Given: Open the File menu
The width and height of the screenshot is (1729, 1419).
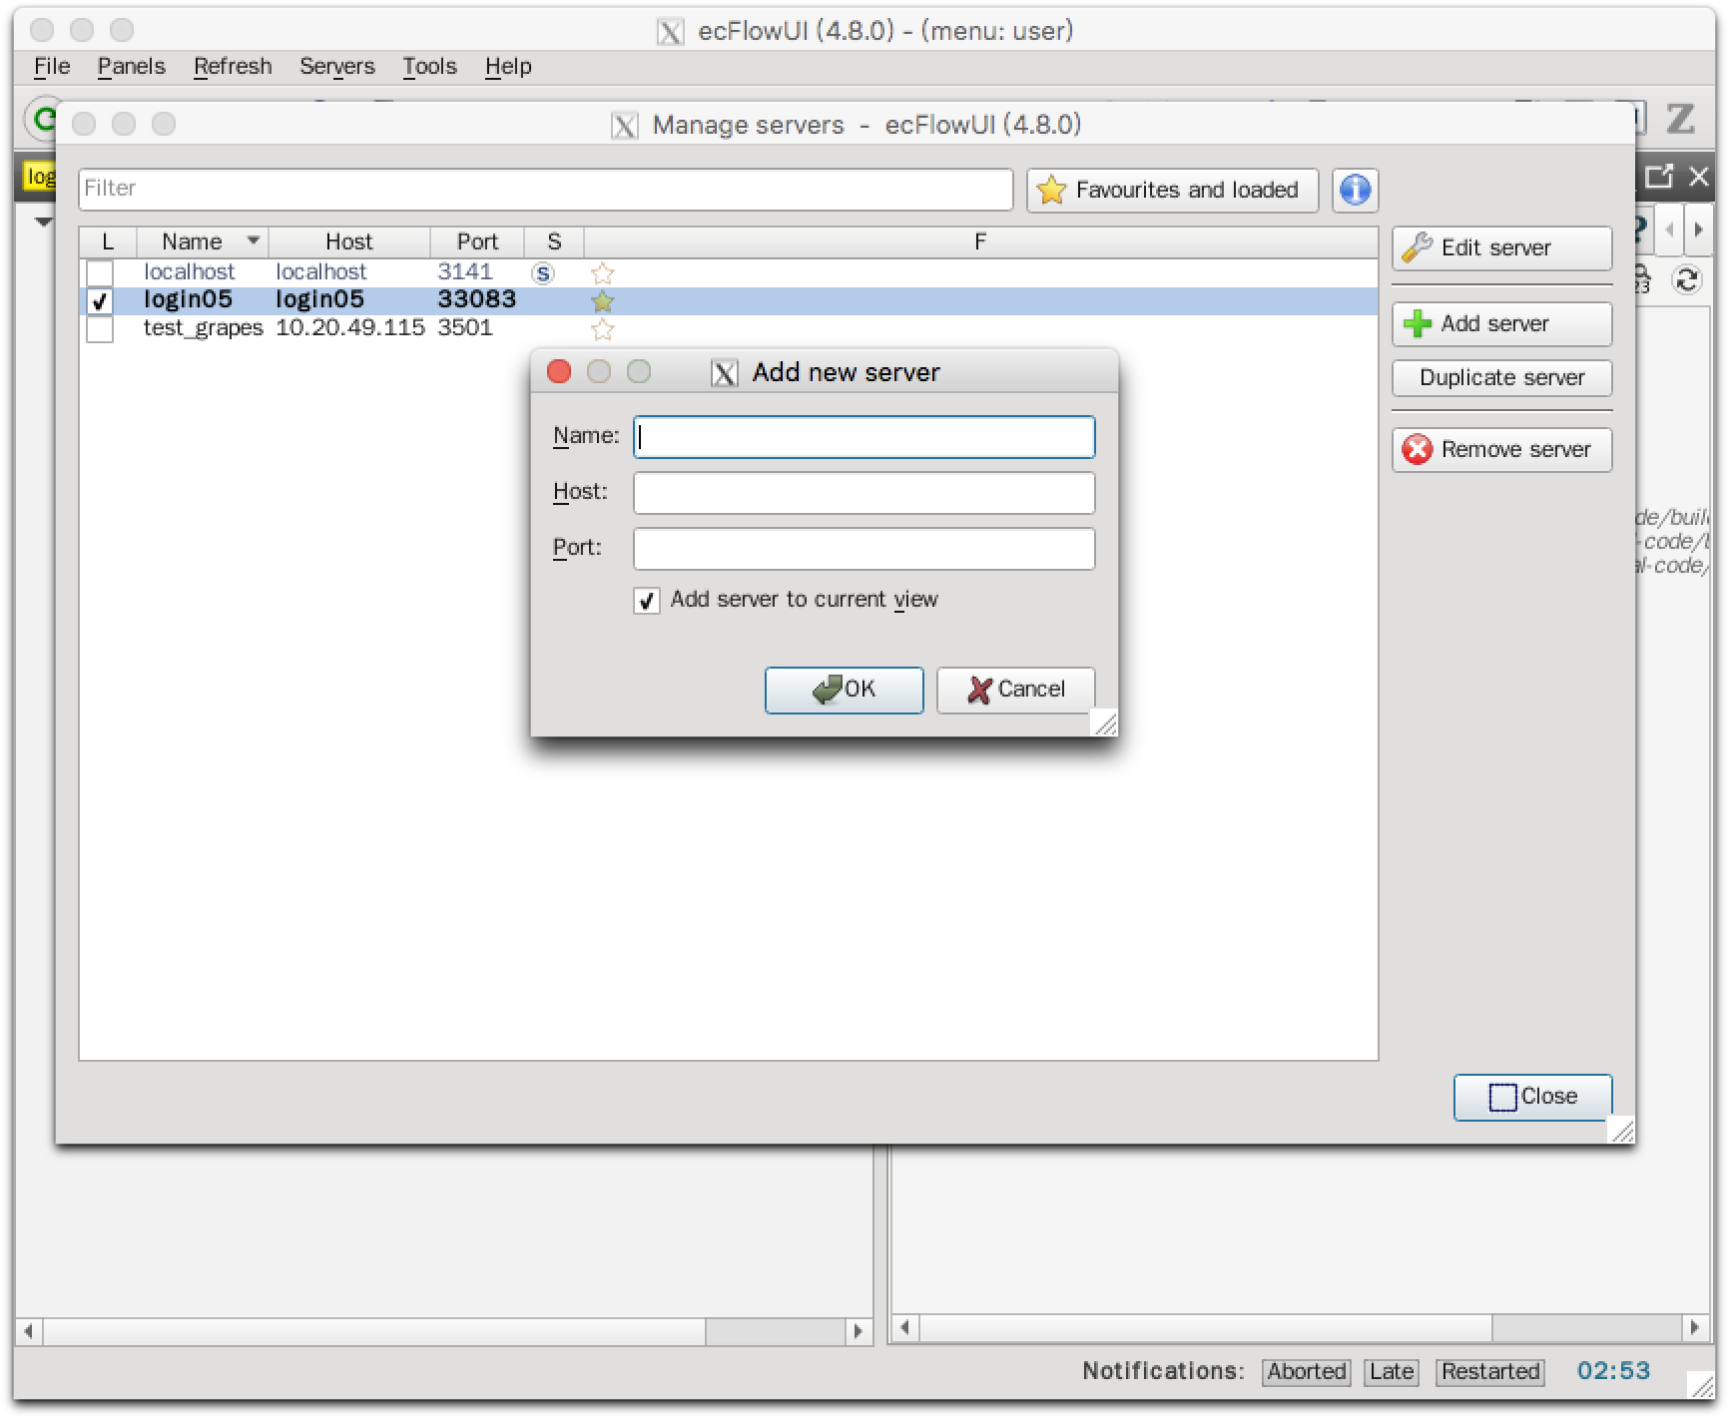Looking at the screenshot, I should pos(52,66).
